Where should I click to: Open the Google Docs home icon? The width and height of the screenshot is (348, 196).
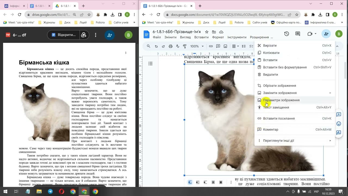(x=147, y=34)
